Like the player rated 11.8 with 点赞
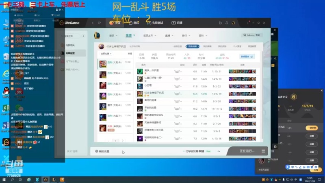This screenshot has width=325, height=183. (312, 152)
